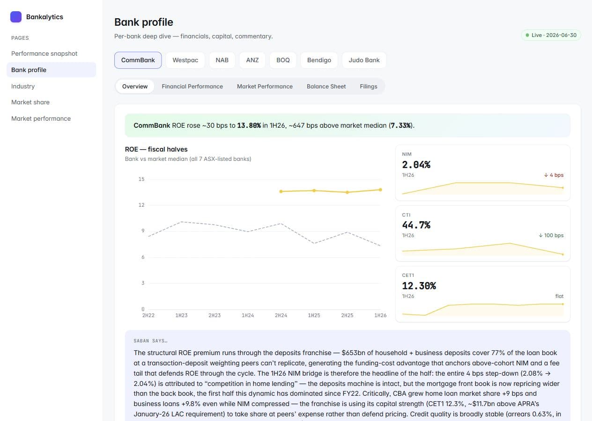The image size is (592, 421).
Task: Select BOQ from the bank list
Action: pos(283,60)
